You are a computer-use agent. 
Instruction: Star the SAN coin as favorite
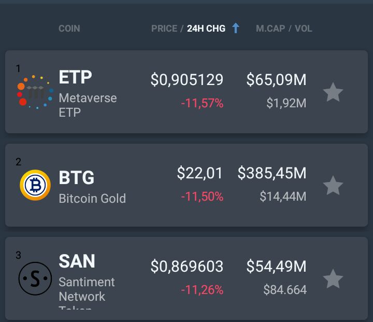pyautogui.click(x=333, y=278)
